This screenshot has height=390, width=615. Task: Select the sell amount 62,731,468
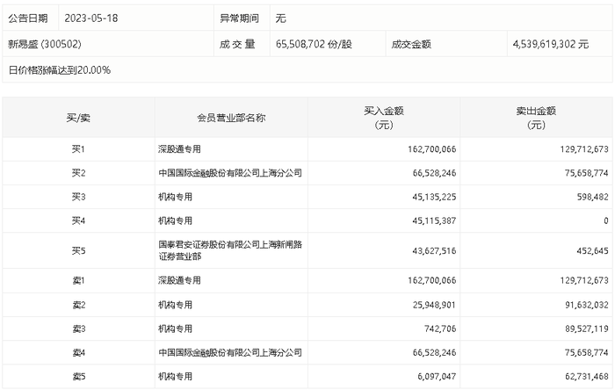(x=586, y=376)
